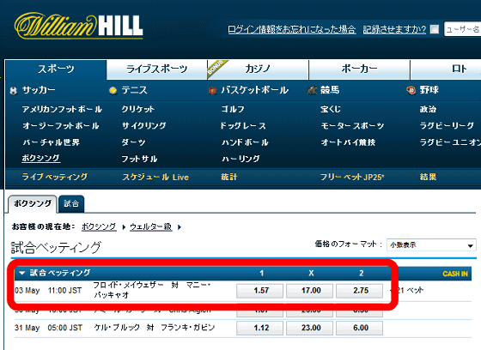481x350 pixels.
Task: Open the 価格のフォーマット dropdown
Action: pos(431,244)
